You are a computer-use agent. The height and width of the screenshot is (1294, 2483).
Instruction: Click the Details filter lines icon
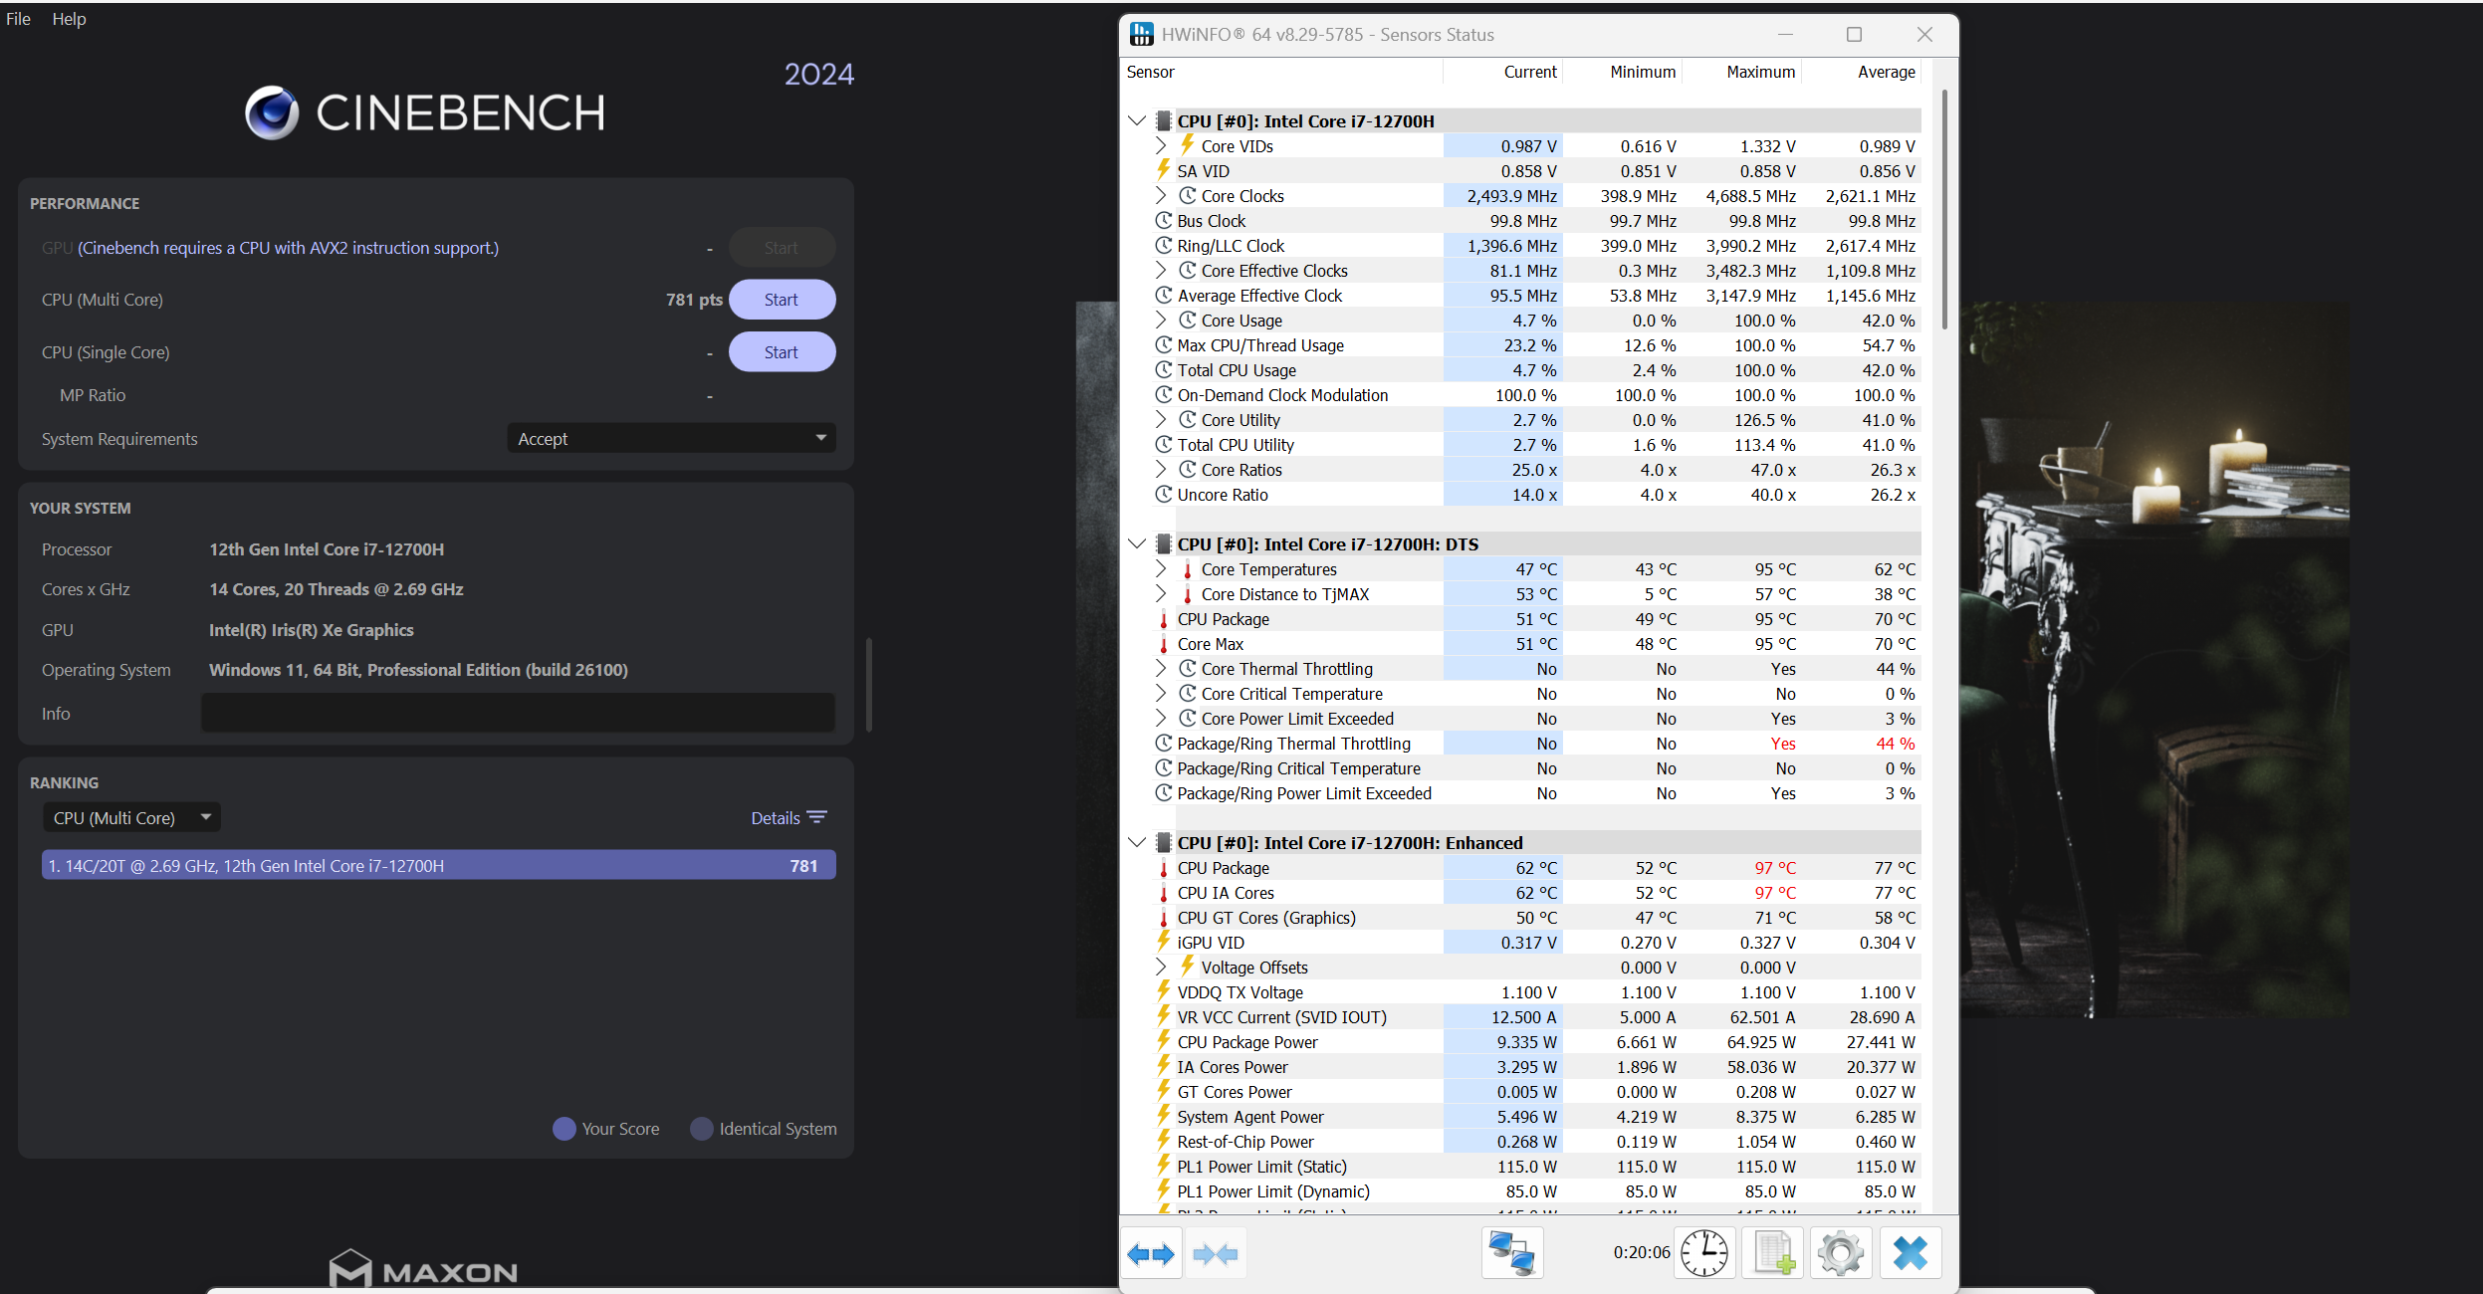(817, 817)
